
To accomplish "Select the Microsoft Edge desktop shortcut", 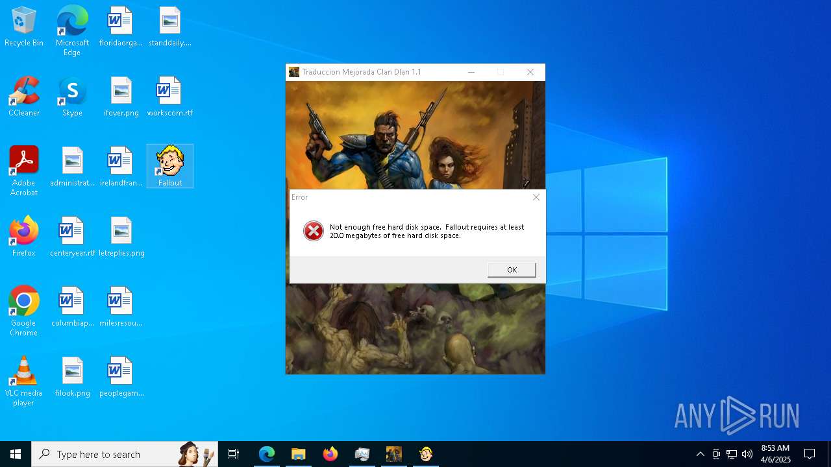I will [x=72, y=30].
